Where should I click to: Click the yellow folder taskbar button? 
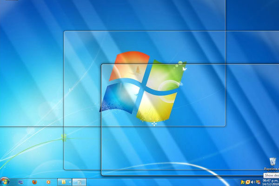pyautogui.click(x=64, y=182)
